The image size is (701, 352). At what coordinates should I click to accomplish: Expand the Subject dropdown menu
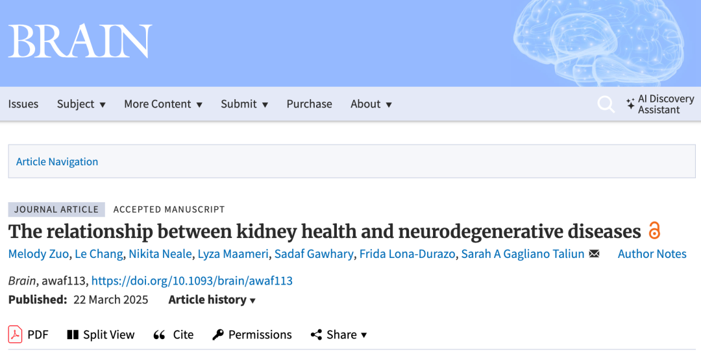point(81,104)
